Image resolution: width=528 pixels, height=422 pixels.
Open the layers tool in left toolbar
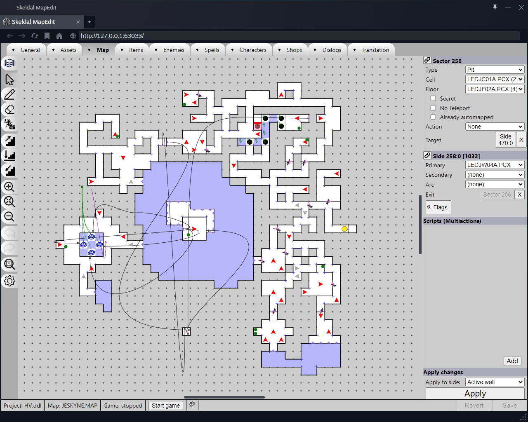pyautogui.click(x=9, y=63)
